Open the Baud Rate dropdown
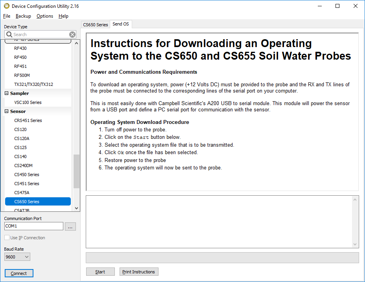The image size is (365, 282). pyautogui.click(x=17, y=257)
